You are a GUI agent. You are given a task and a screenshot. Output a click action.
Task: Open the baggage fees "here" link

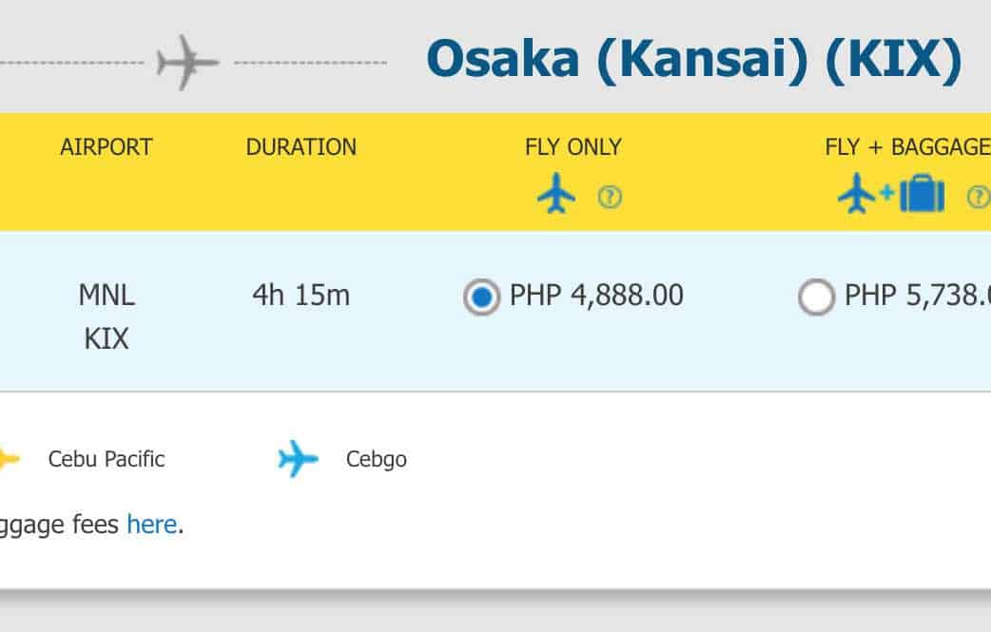151,524
